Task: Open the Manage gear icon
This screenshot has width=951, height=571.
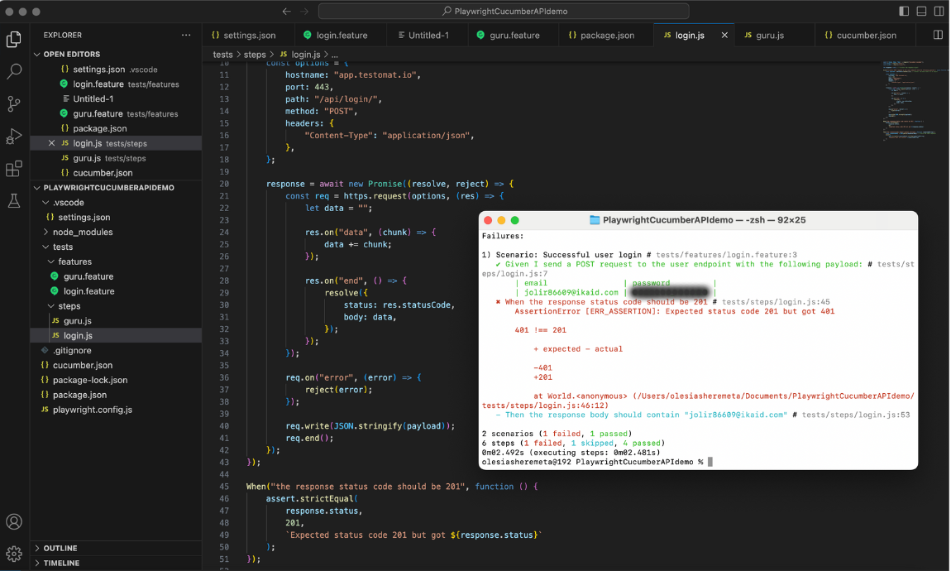Action: pyautogui.click(x=14, y=553)
